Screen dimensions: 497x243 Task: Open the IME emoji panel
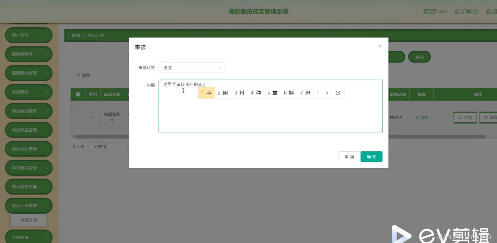(338, 93)
